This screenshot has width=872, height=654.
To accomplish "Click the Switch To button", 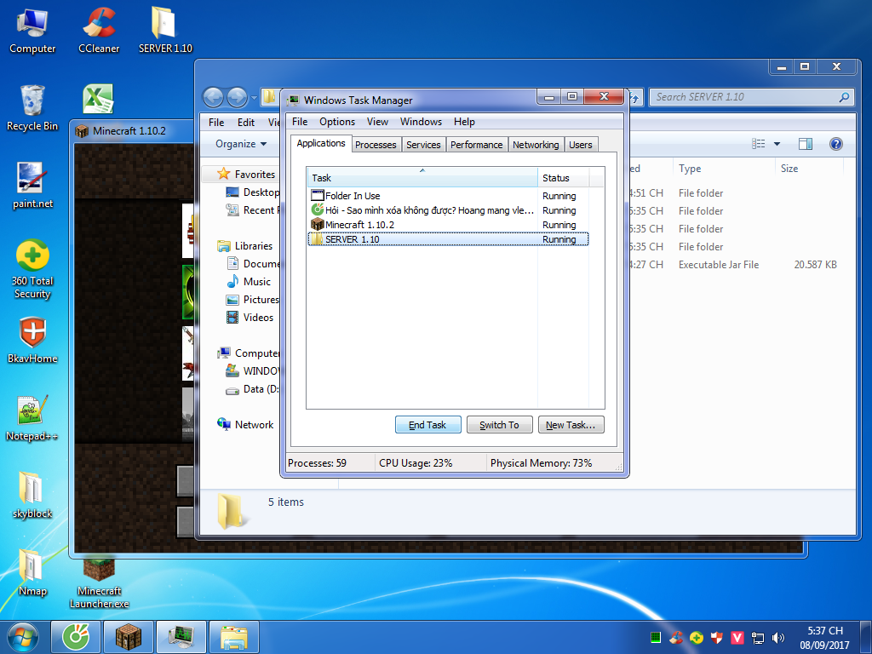I will 499,425.
